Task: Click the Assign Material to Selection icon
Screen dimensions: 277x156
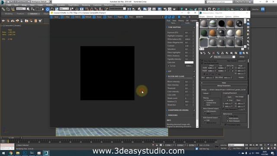Action: (x=209, y=53)
